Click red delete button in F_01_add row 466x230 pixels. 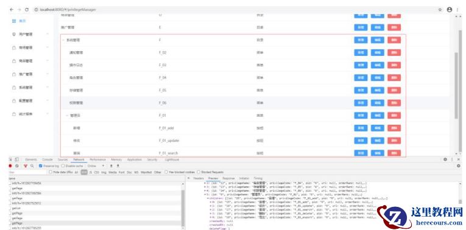(x=394, y=128)
